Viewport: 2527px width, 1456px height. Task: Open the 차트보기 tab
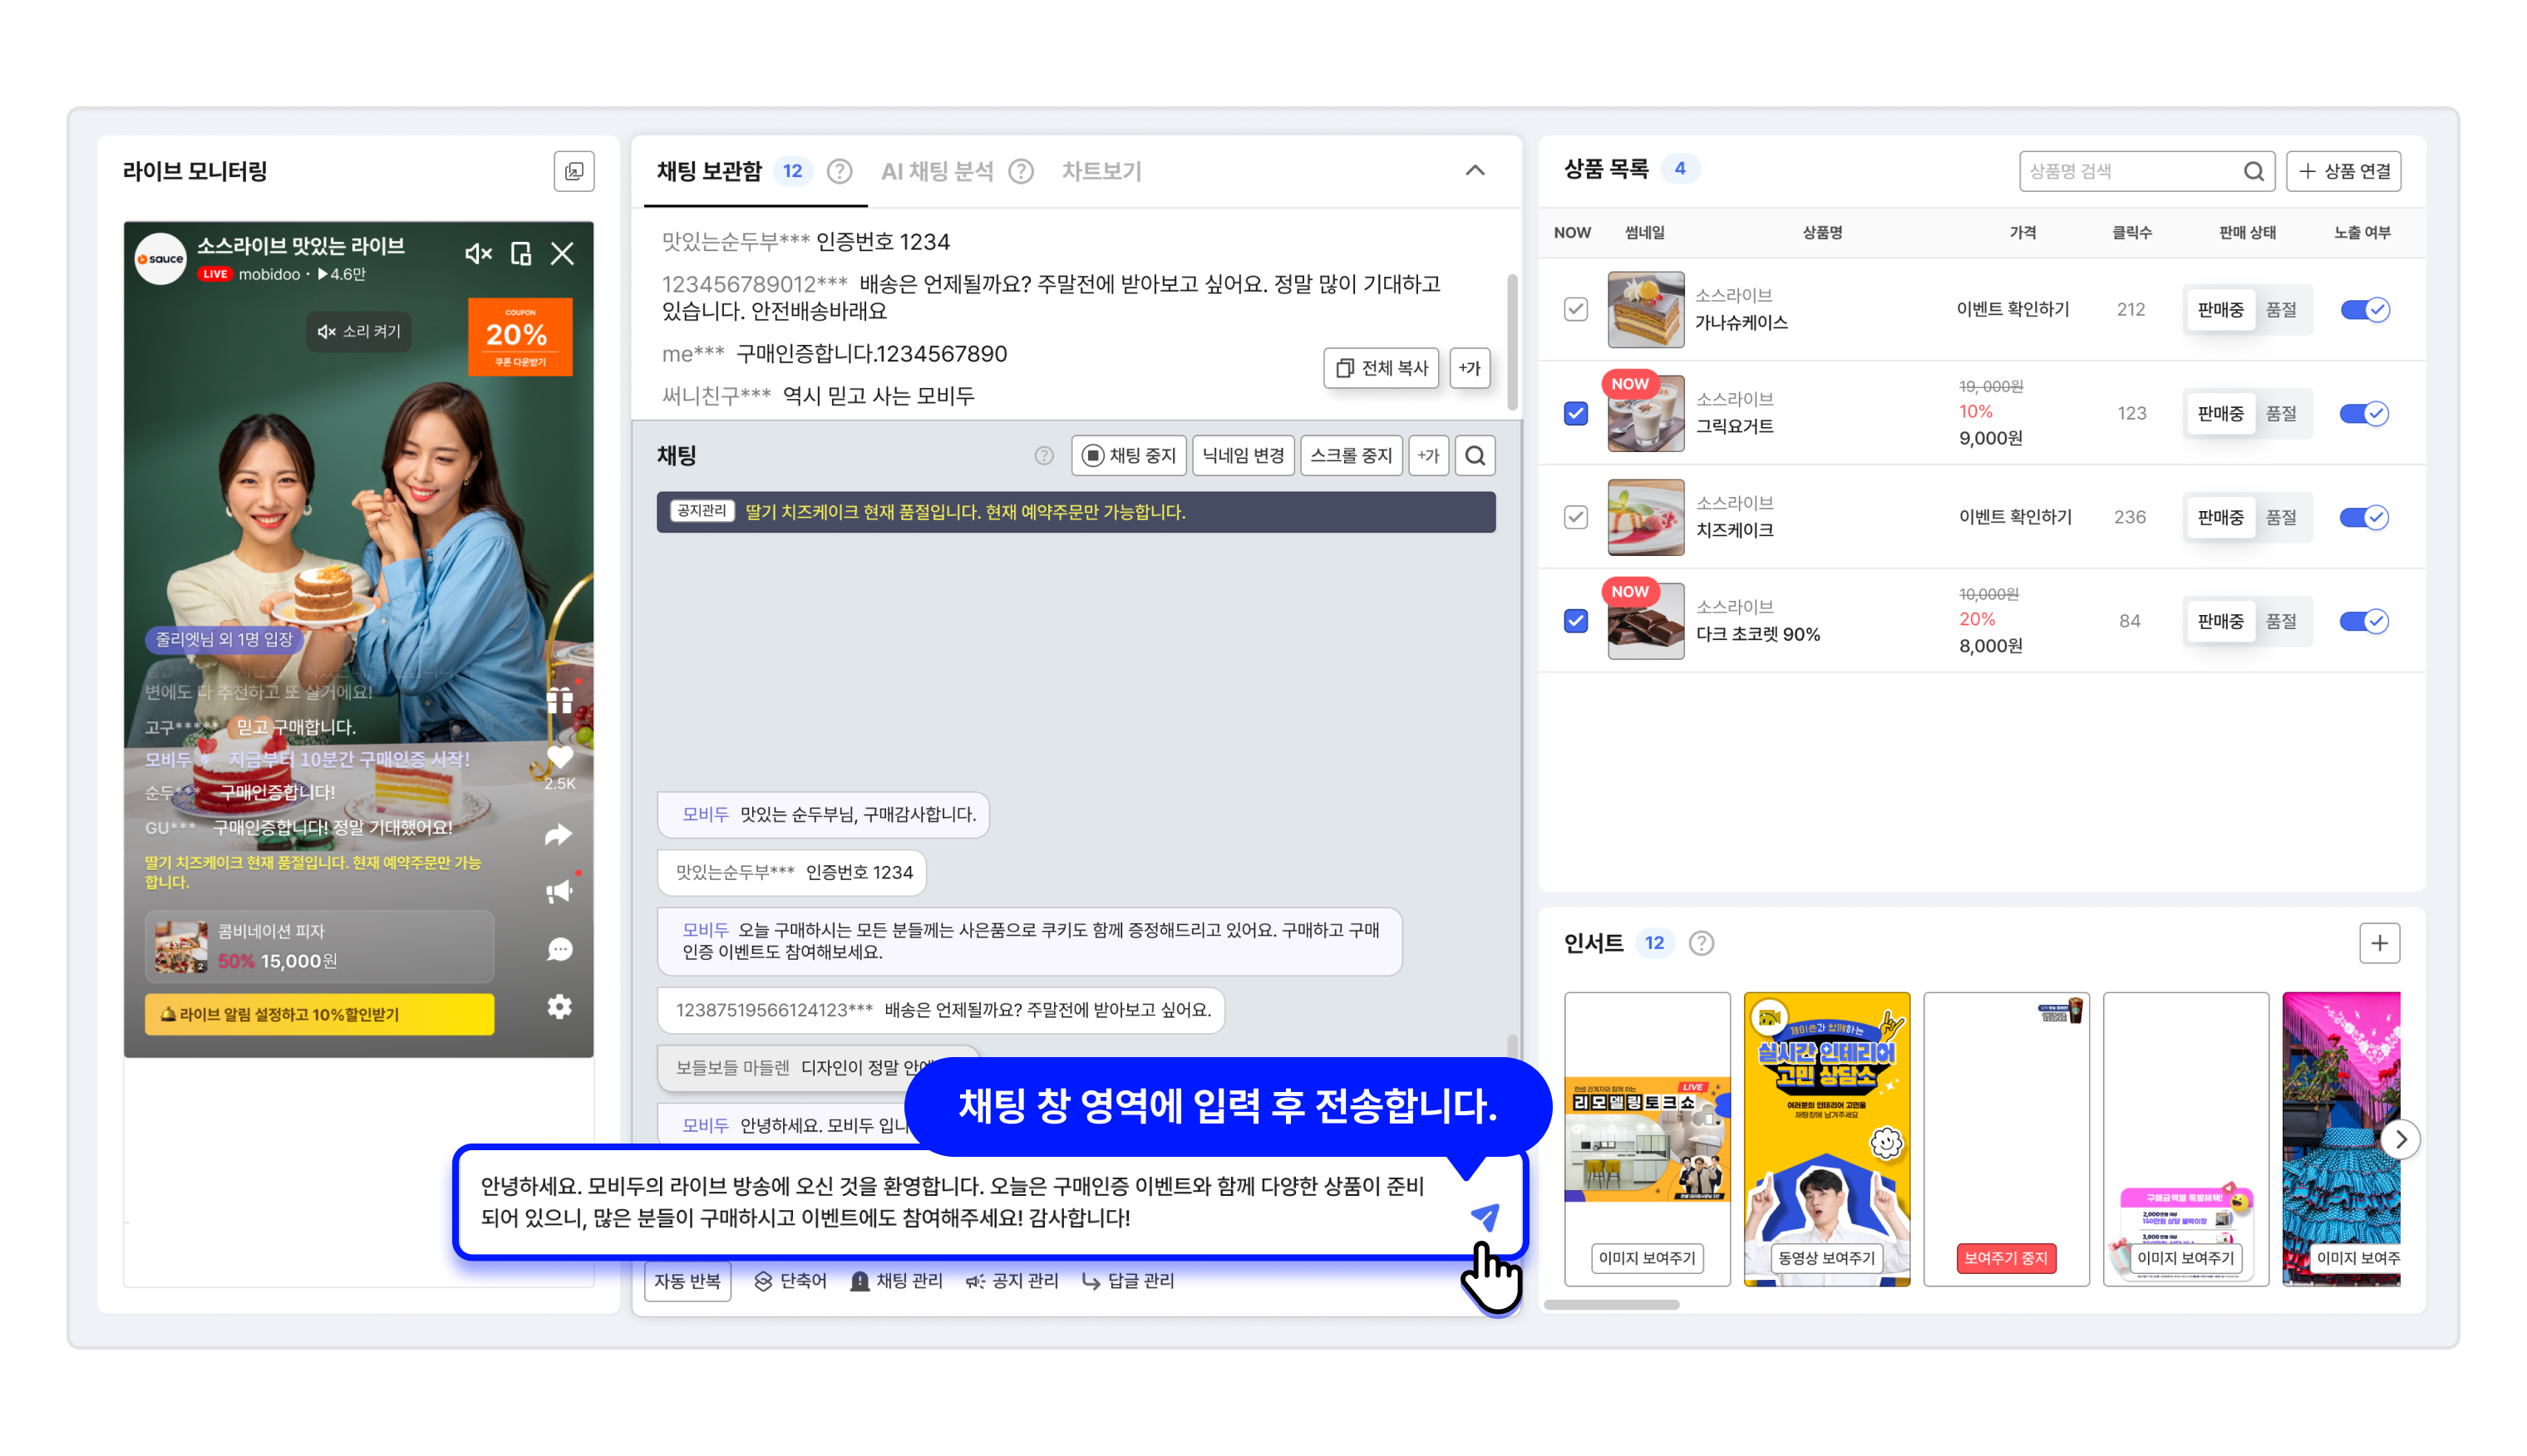(1101, 171)
